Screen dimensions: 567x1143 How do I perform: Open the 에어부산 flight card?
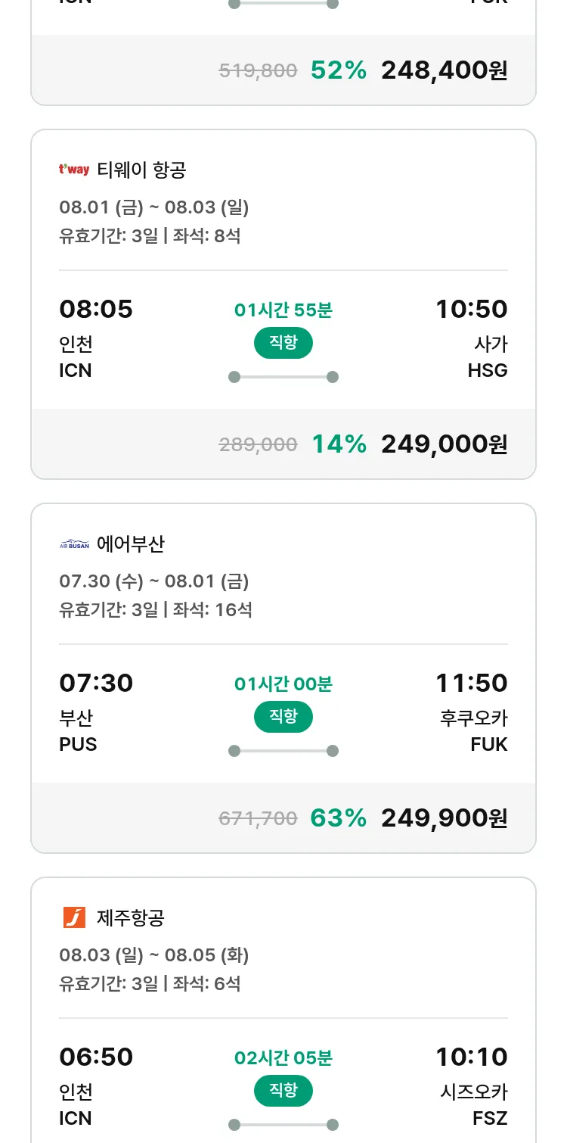click(x=131, y=544)
